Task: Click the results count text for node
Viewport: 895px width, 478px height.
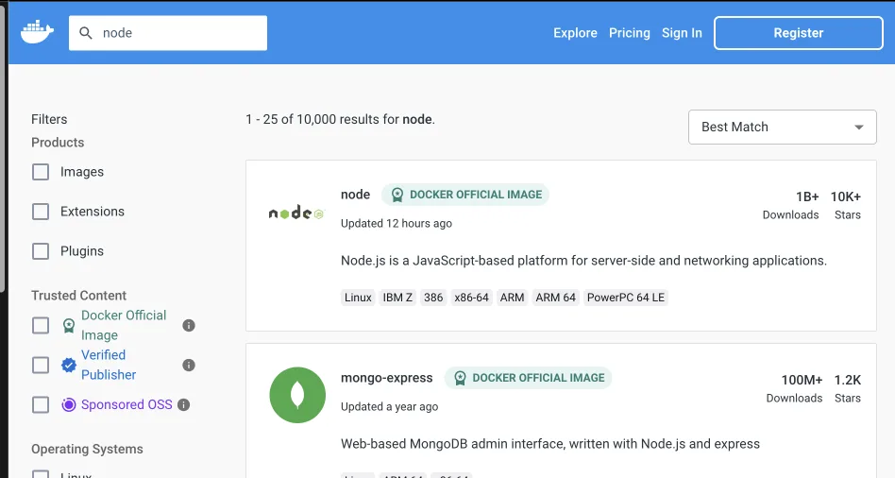Action: [x=340, y=119]
